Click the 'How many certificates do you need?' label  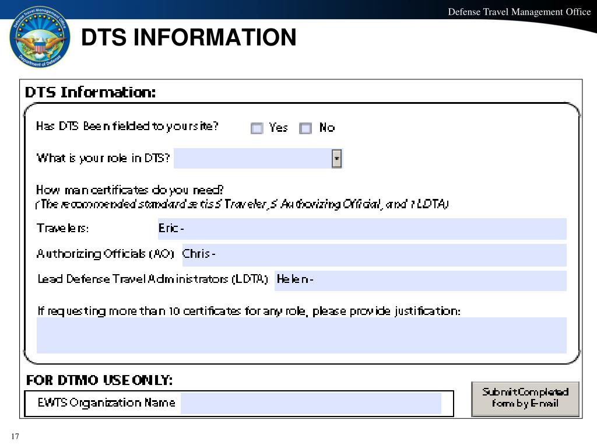tap(130, 190)
